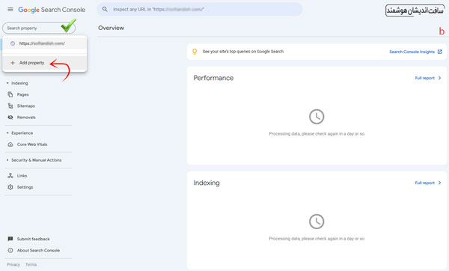This screenshot has height=271, width=449.
Task: Click the Sitemaps tree icon
Action: click(x=10, y=106)
